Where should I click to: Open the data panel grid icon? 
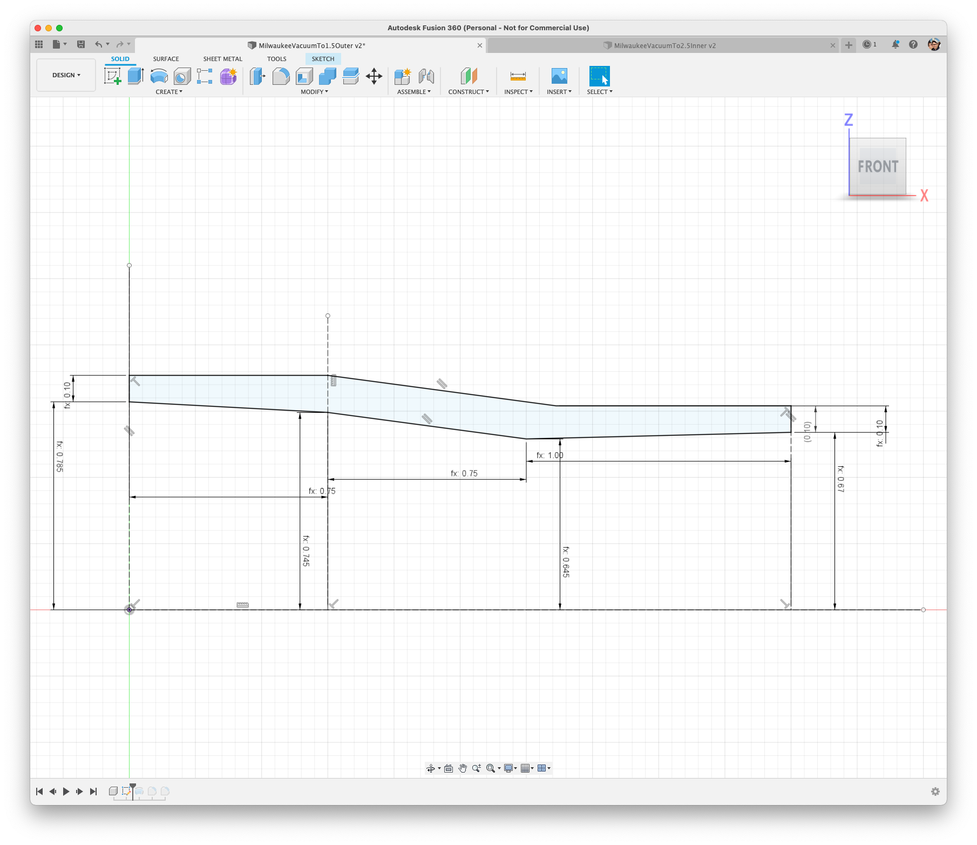(x=39, y=44)
